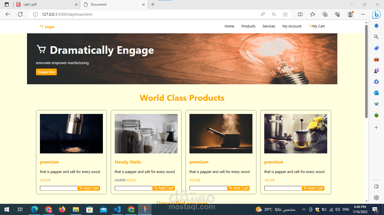Open the browser profile menu
The image size is (384, 215).
(350, 14)
